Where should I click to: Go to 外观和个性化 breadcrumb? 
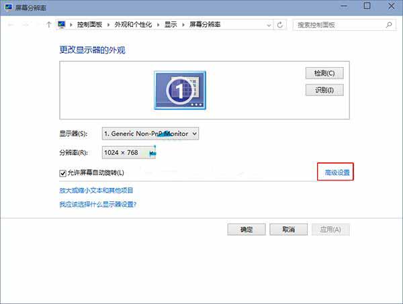[133, 25]
